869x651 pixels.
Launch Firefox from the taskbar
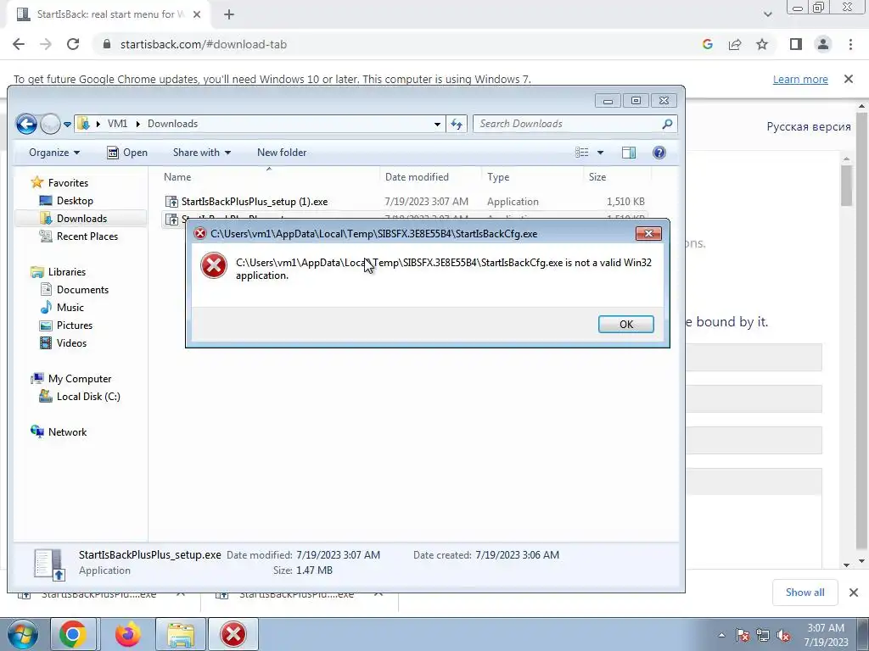point(127,634)
